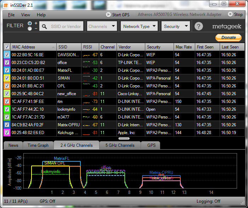This screenshot has height=208, width=248.
Task: Click the Matrix-OPRU label in channel graph
Action: point(161,173)
